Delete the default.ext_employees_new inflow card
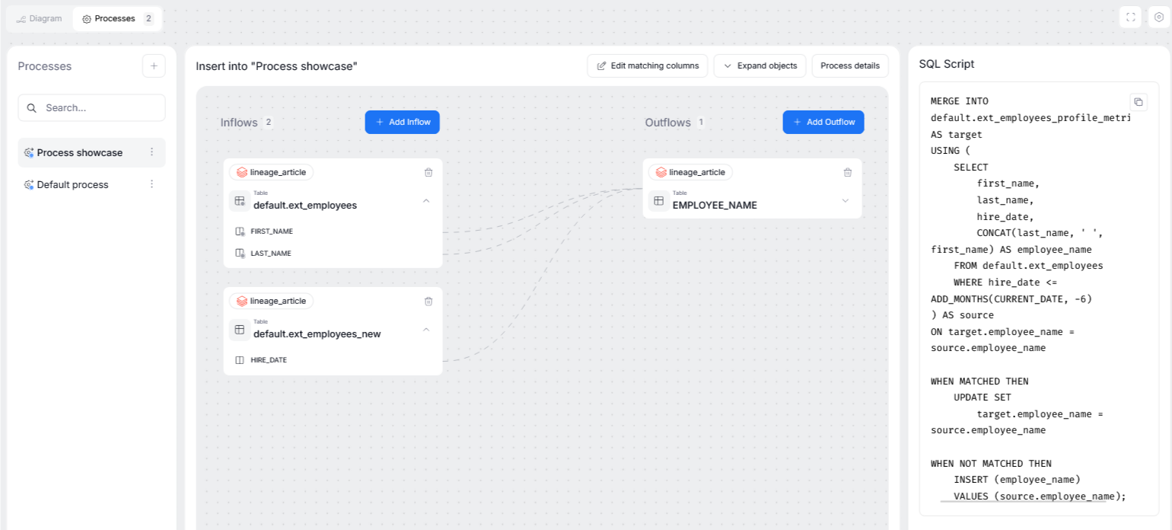This screenshot has width=1172, height=530. [x=428, y=301]
